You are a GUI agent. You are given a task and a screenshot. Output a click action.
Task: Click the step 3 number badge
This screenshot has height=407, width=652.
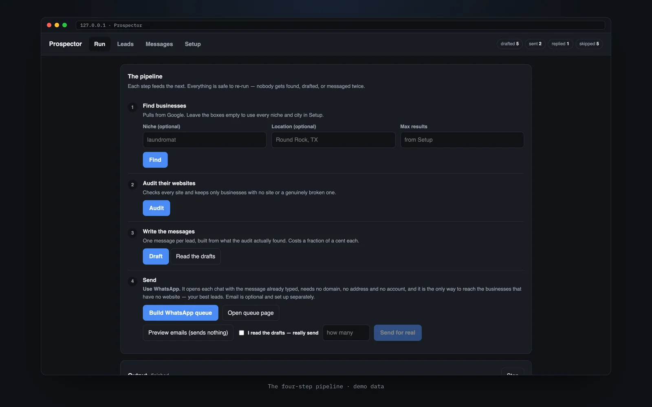132,233
